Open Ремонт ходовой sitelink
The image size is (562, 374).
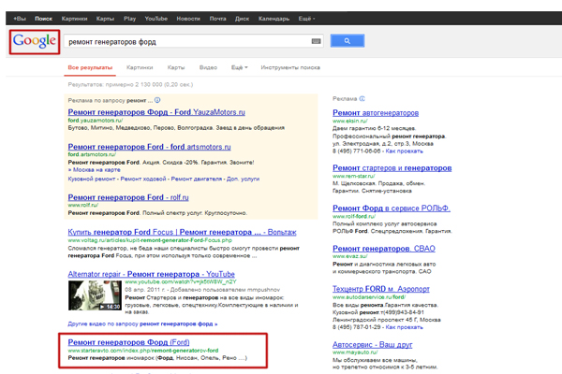143,179
